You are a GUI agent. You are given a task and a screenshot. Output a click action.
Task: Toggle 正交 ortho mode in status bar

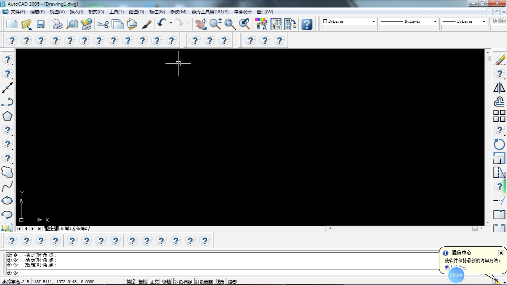[155, 282]
